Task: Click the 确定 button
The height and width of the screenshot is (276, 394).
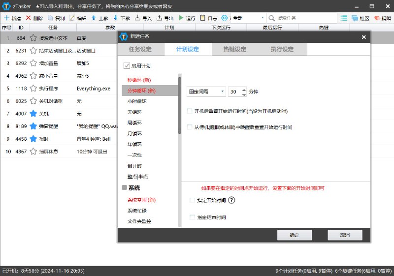Action: click(295, 235)
